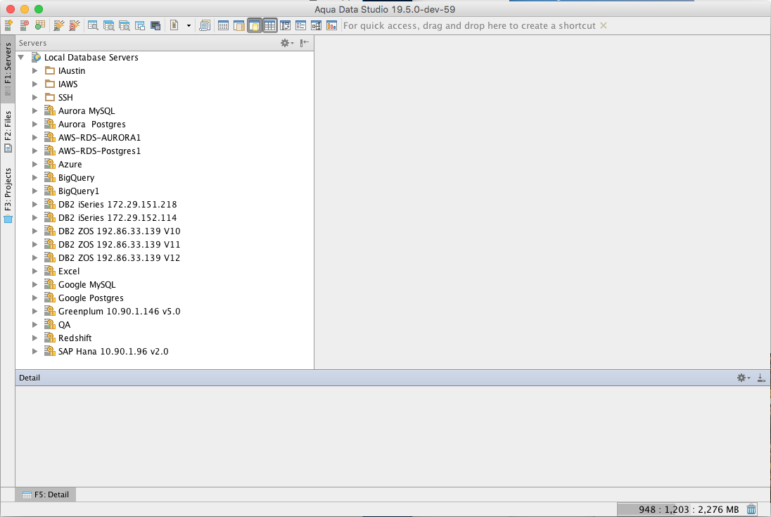Expand the BigQuery1 server node

35,191
